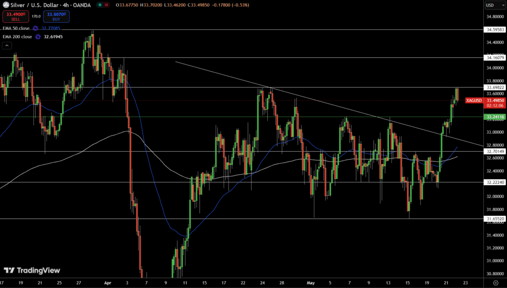Click the 34.59583 horizontal line price tag

[495, 30]
